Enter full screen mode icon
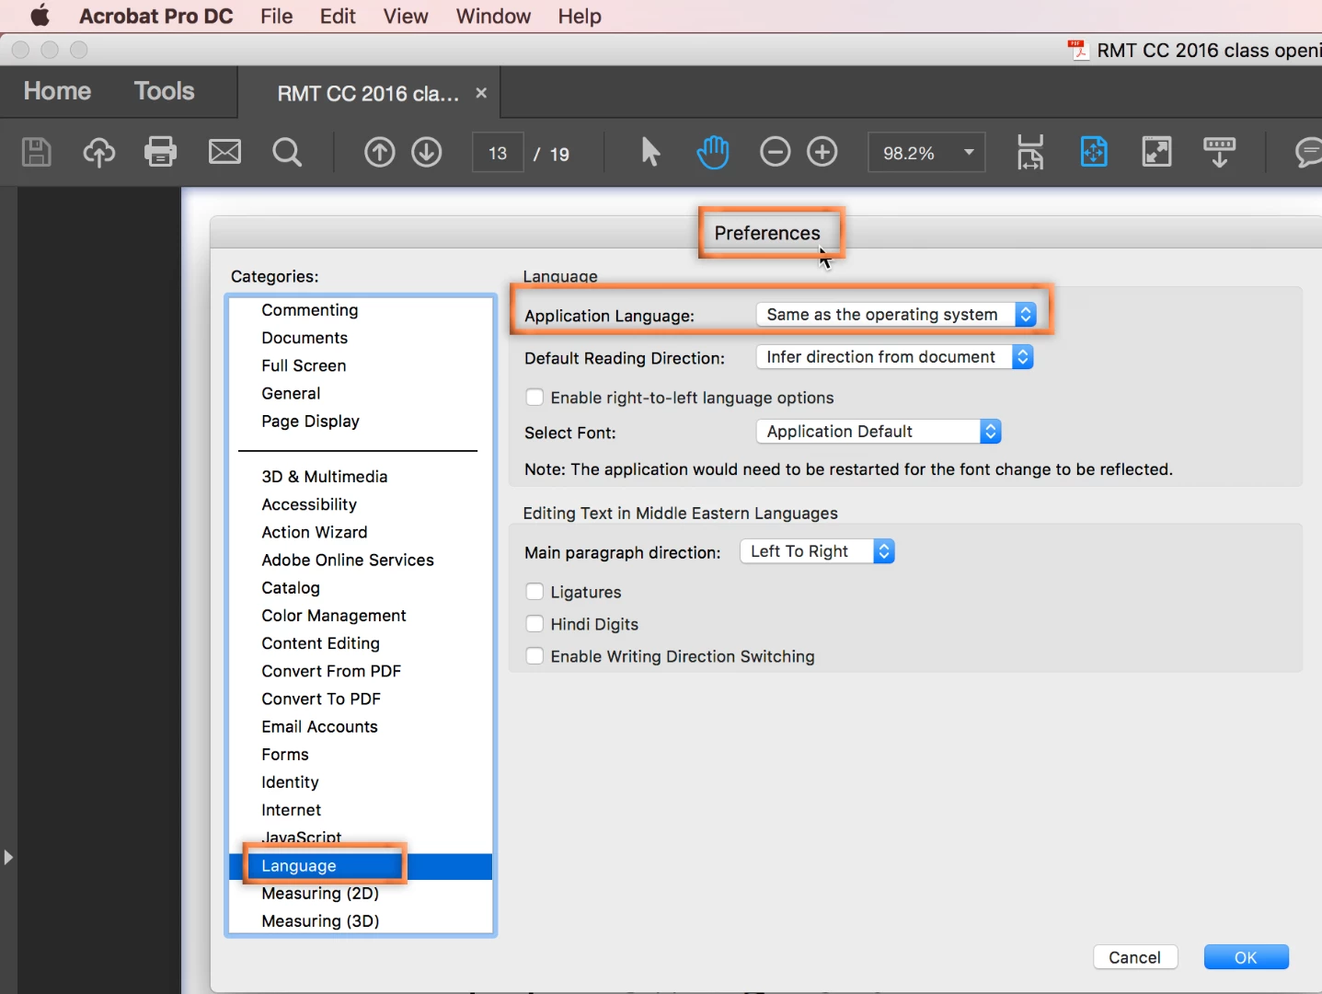This screenshot has width=1322, height=994. tap(1156, 152)
